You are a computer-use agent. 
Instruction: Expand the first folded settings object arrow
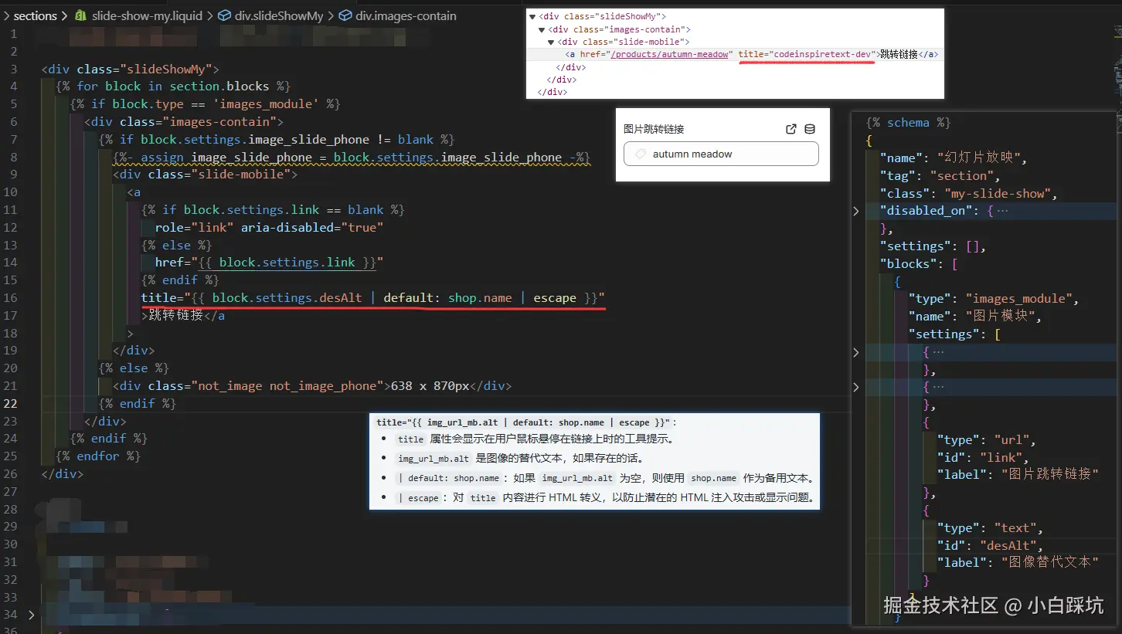855,352
